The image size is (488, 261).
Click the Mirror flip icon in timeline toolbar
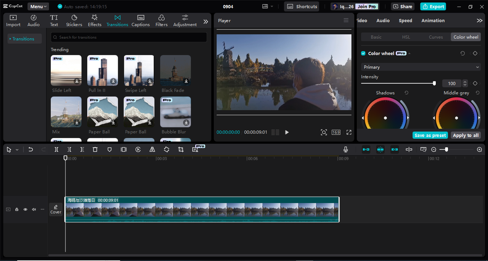click(152, 150)
